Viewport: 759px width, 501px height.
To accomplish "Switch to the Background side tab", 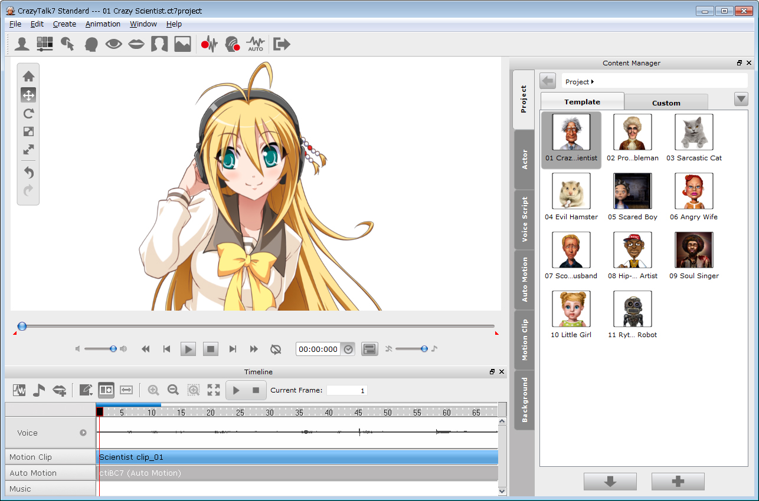I will (524, 400).
